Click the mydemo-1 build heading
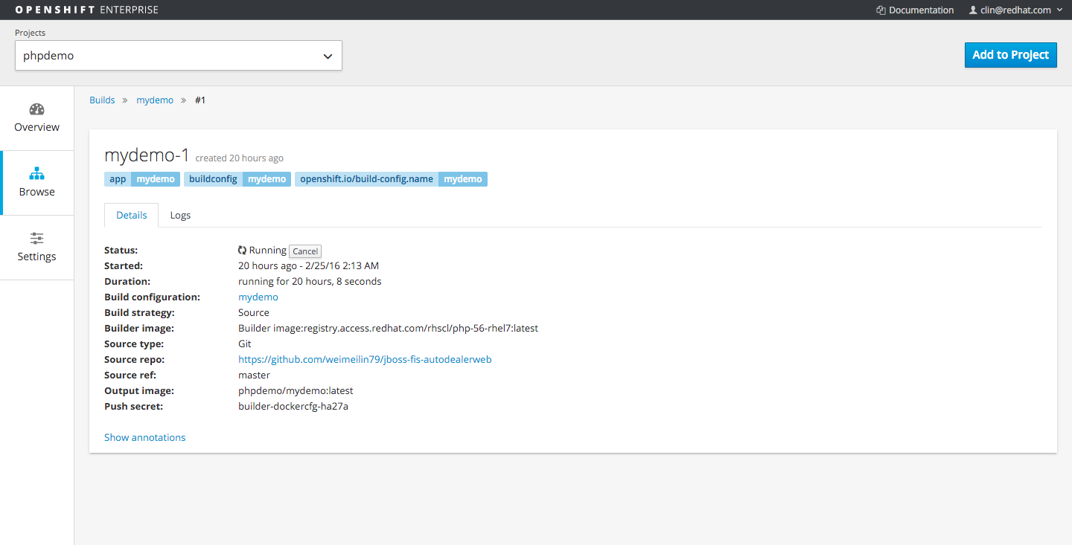 click(147, 155)
